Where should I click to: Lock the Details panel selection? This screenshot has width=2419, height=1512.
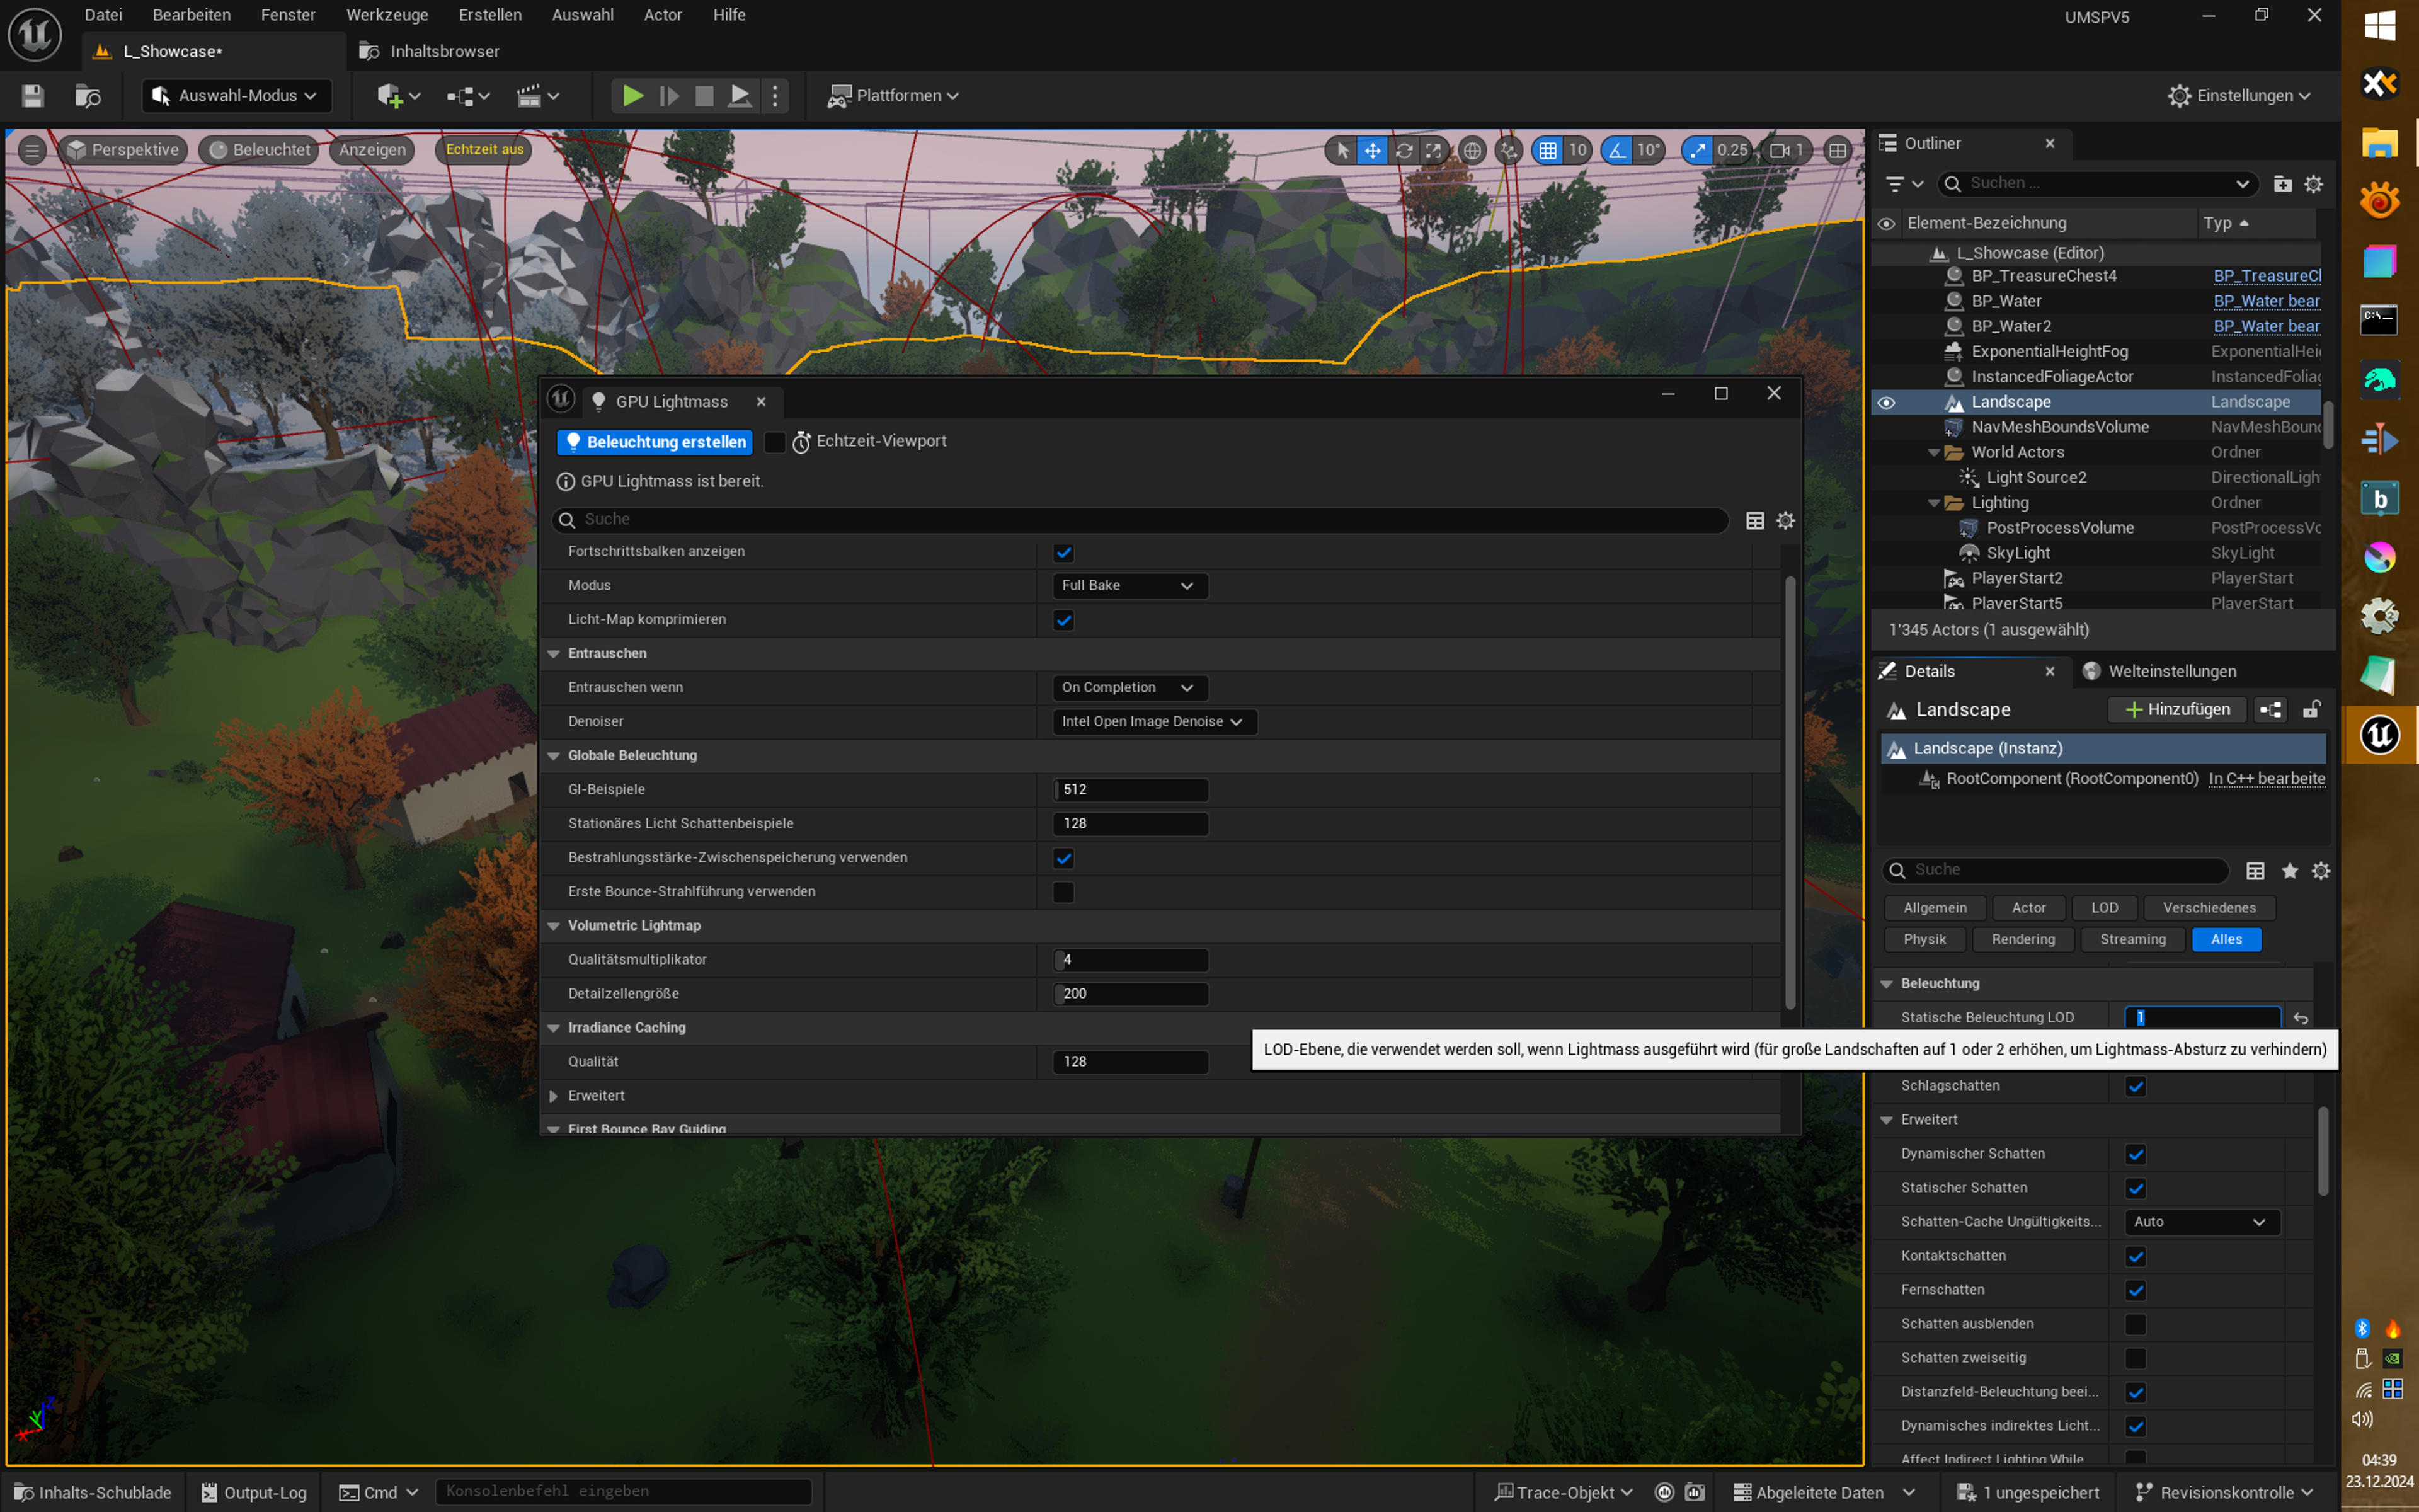point(2311,710)
